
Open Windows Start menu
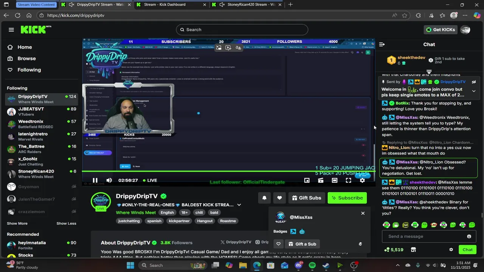point(130,265)
